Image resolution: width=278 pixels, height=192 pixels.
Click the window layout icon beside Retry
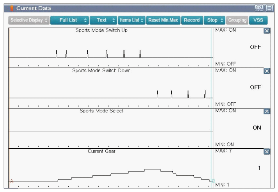point(269,8)
